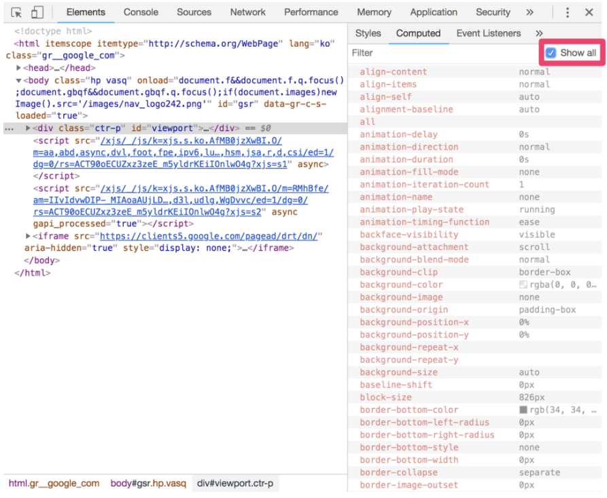Select the background-repeat-x property row

click(474, 347)
